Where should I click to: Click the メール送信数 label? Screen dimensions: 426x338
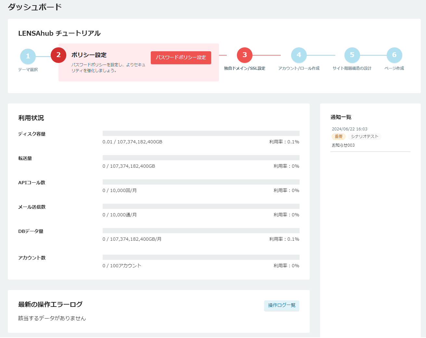[32, 207]
